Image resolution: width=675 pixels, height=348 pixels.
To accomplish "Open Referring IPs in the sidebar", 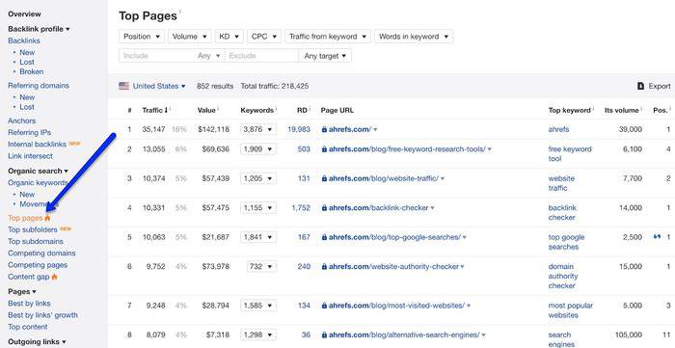I will pos(29,132).
